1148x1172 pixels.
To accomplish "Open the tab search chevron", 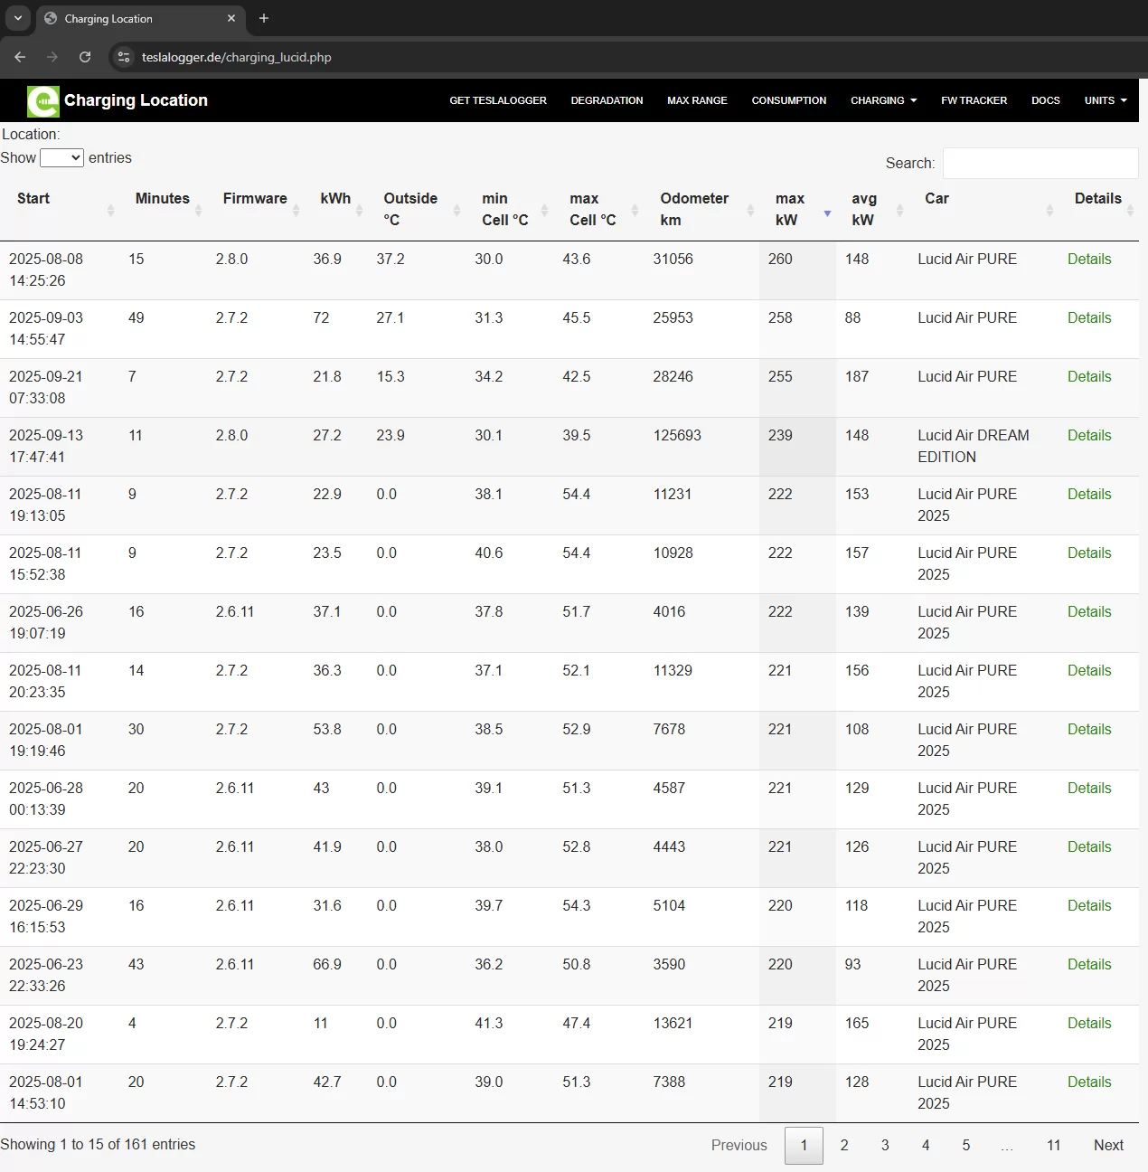I will (18, 18).
